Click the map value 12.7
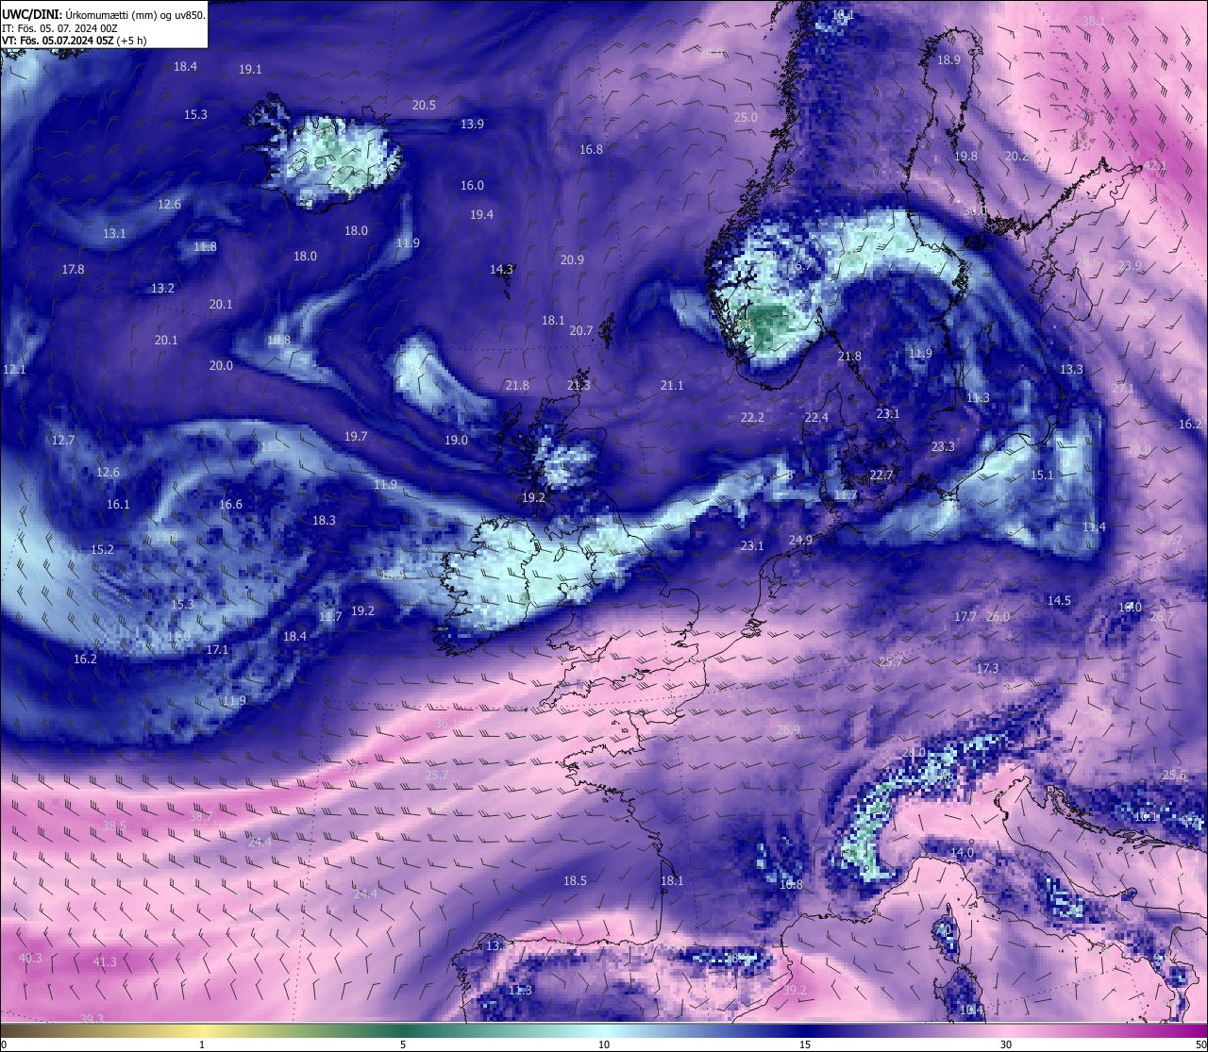Viewport: 1208px width, 1052px height. click(x=63, y=440)
